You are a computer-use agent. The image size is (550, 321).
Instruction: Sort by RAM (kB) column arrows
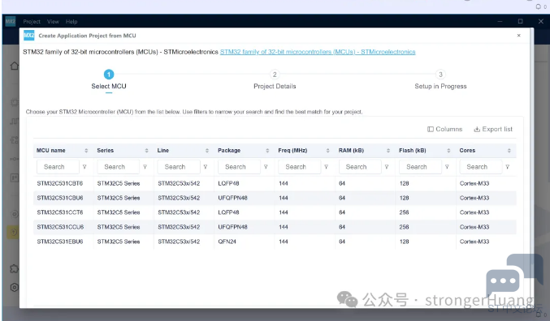tap(388, 151)
